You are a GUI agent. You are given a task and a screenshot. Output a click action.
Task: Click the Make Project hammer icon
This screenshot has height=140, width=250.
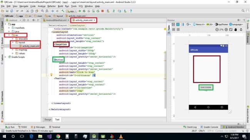point(63,11)
